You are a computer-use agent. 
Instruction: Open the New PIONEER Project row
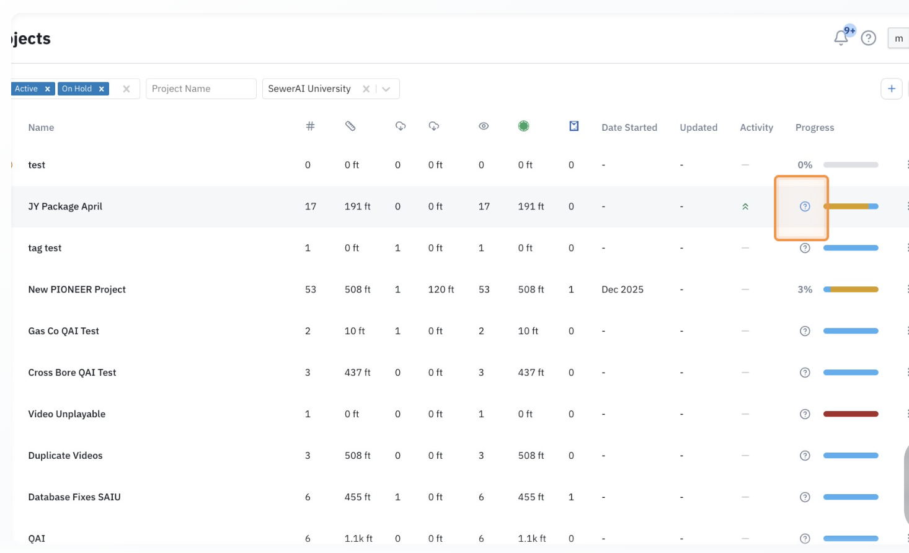point(77,290)
